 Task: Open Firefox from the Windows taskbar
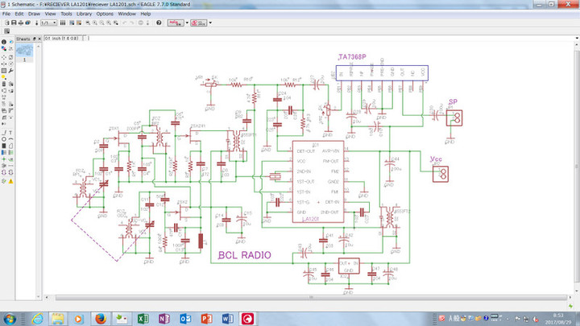point(101,318)
